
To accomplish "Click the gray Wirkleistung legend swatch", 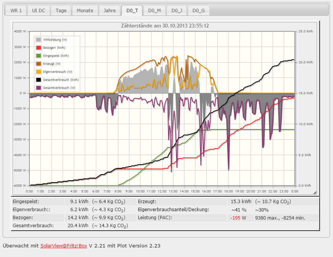I will click(x=39, y=40).
